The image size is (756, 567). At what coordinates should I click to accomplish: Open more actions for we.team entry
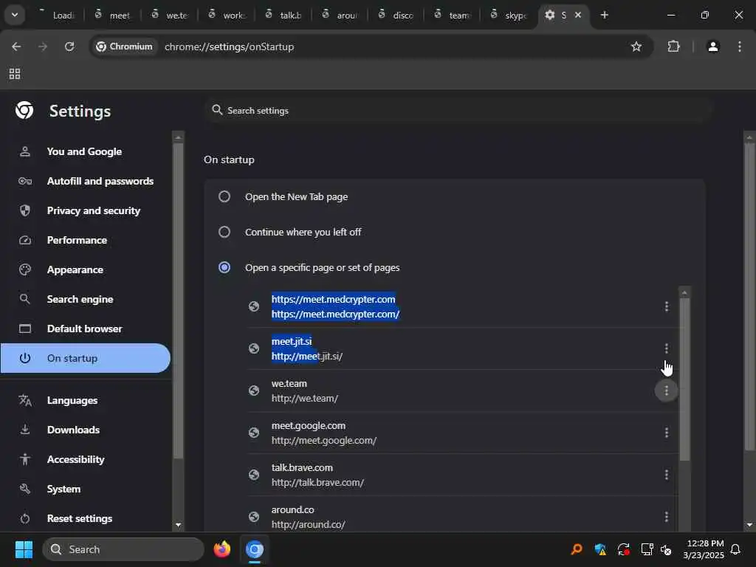click(667, 391)
